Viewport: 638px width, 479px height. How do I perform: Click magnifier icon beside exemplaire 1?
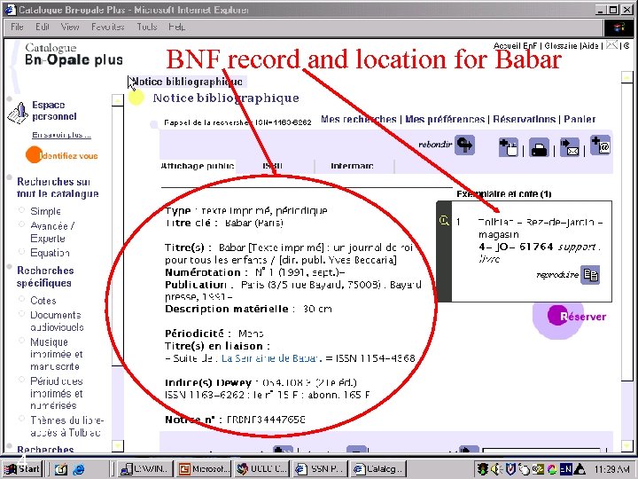[x=444, y=221]
